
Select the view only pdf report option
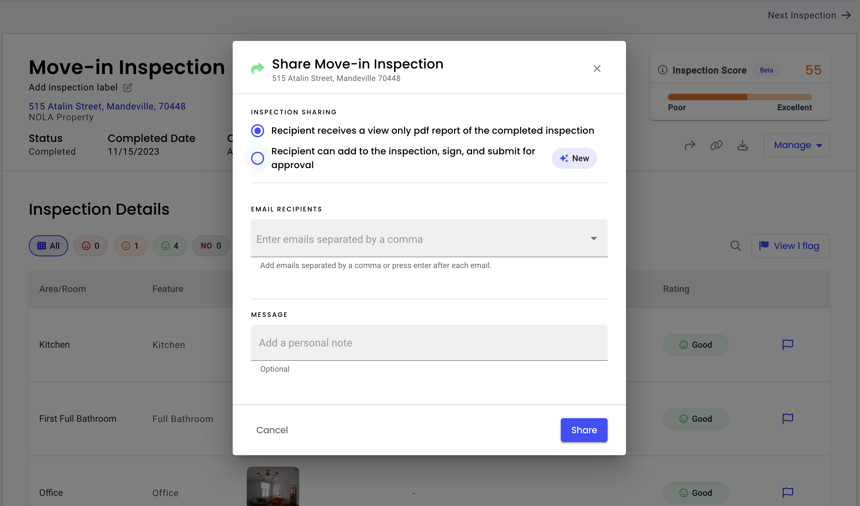coord(258,130)
